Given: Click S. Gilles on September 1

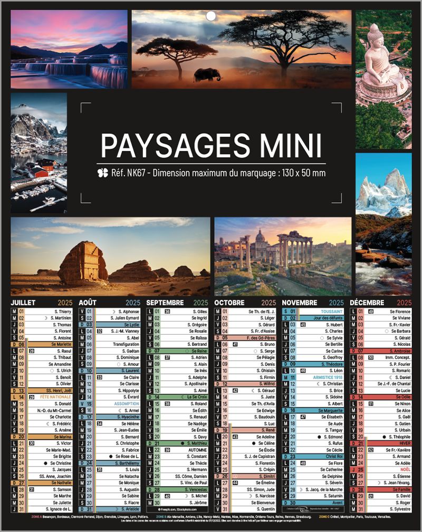Looking at the screenshot, I should click(x=200, y=312).
